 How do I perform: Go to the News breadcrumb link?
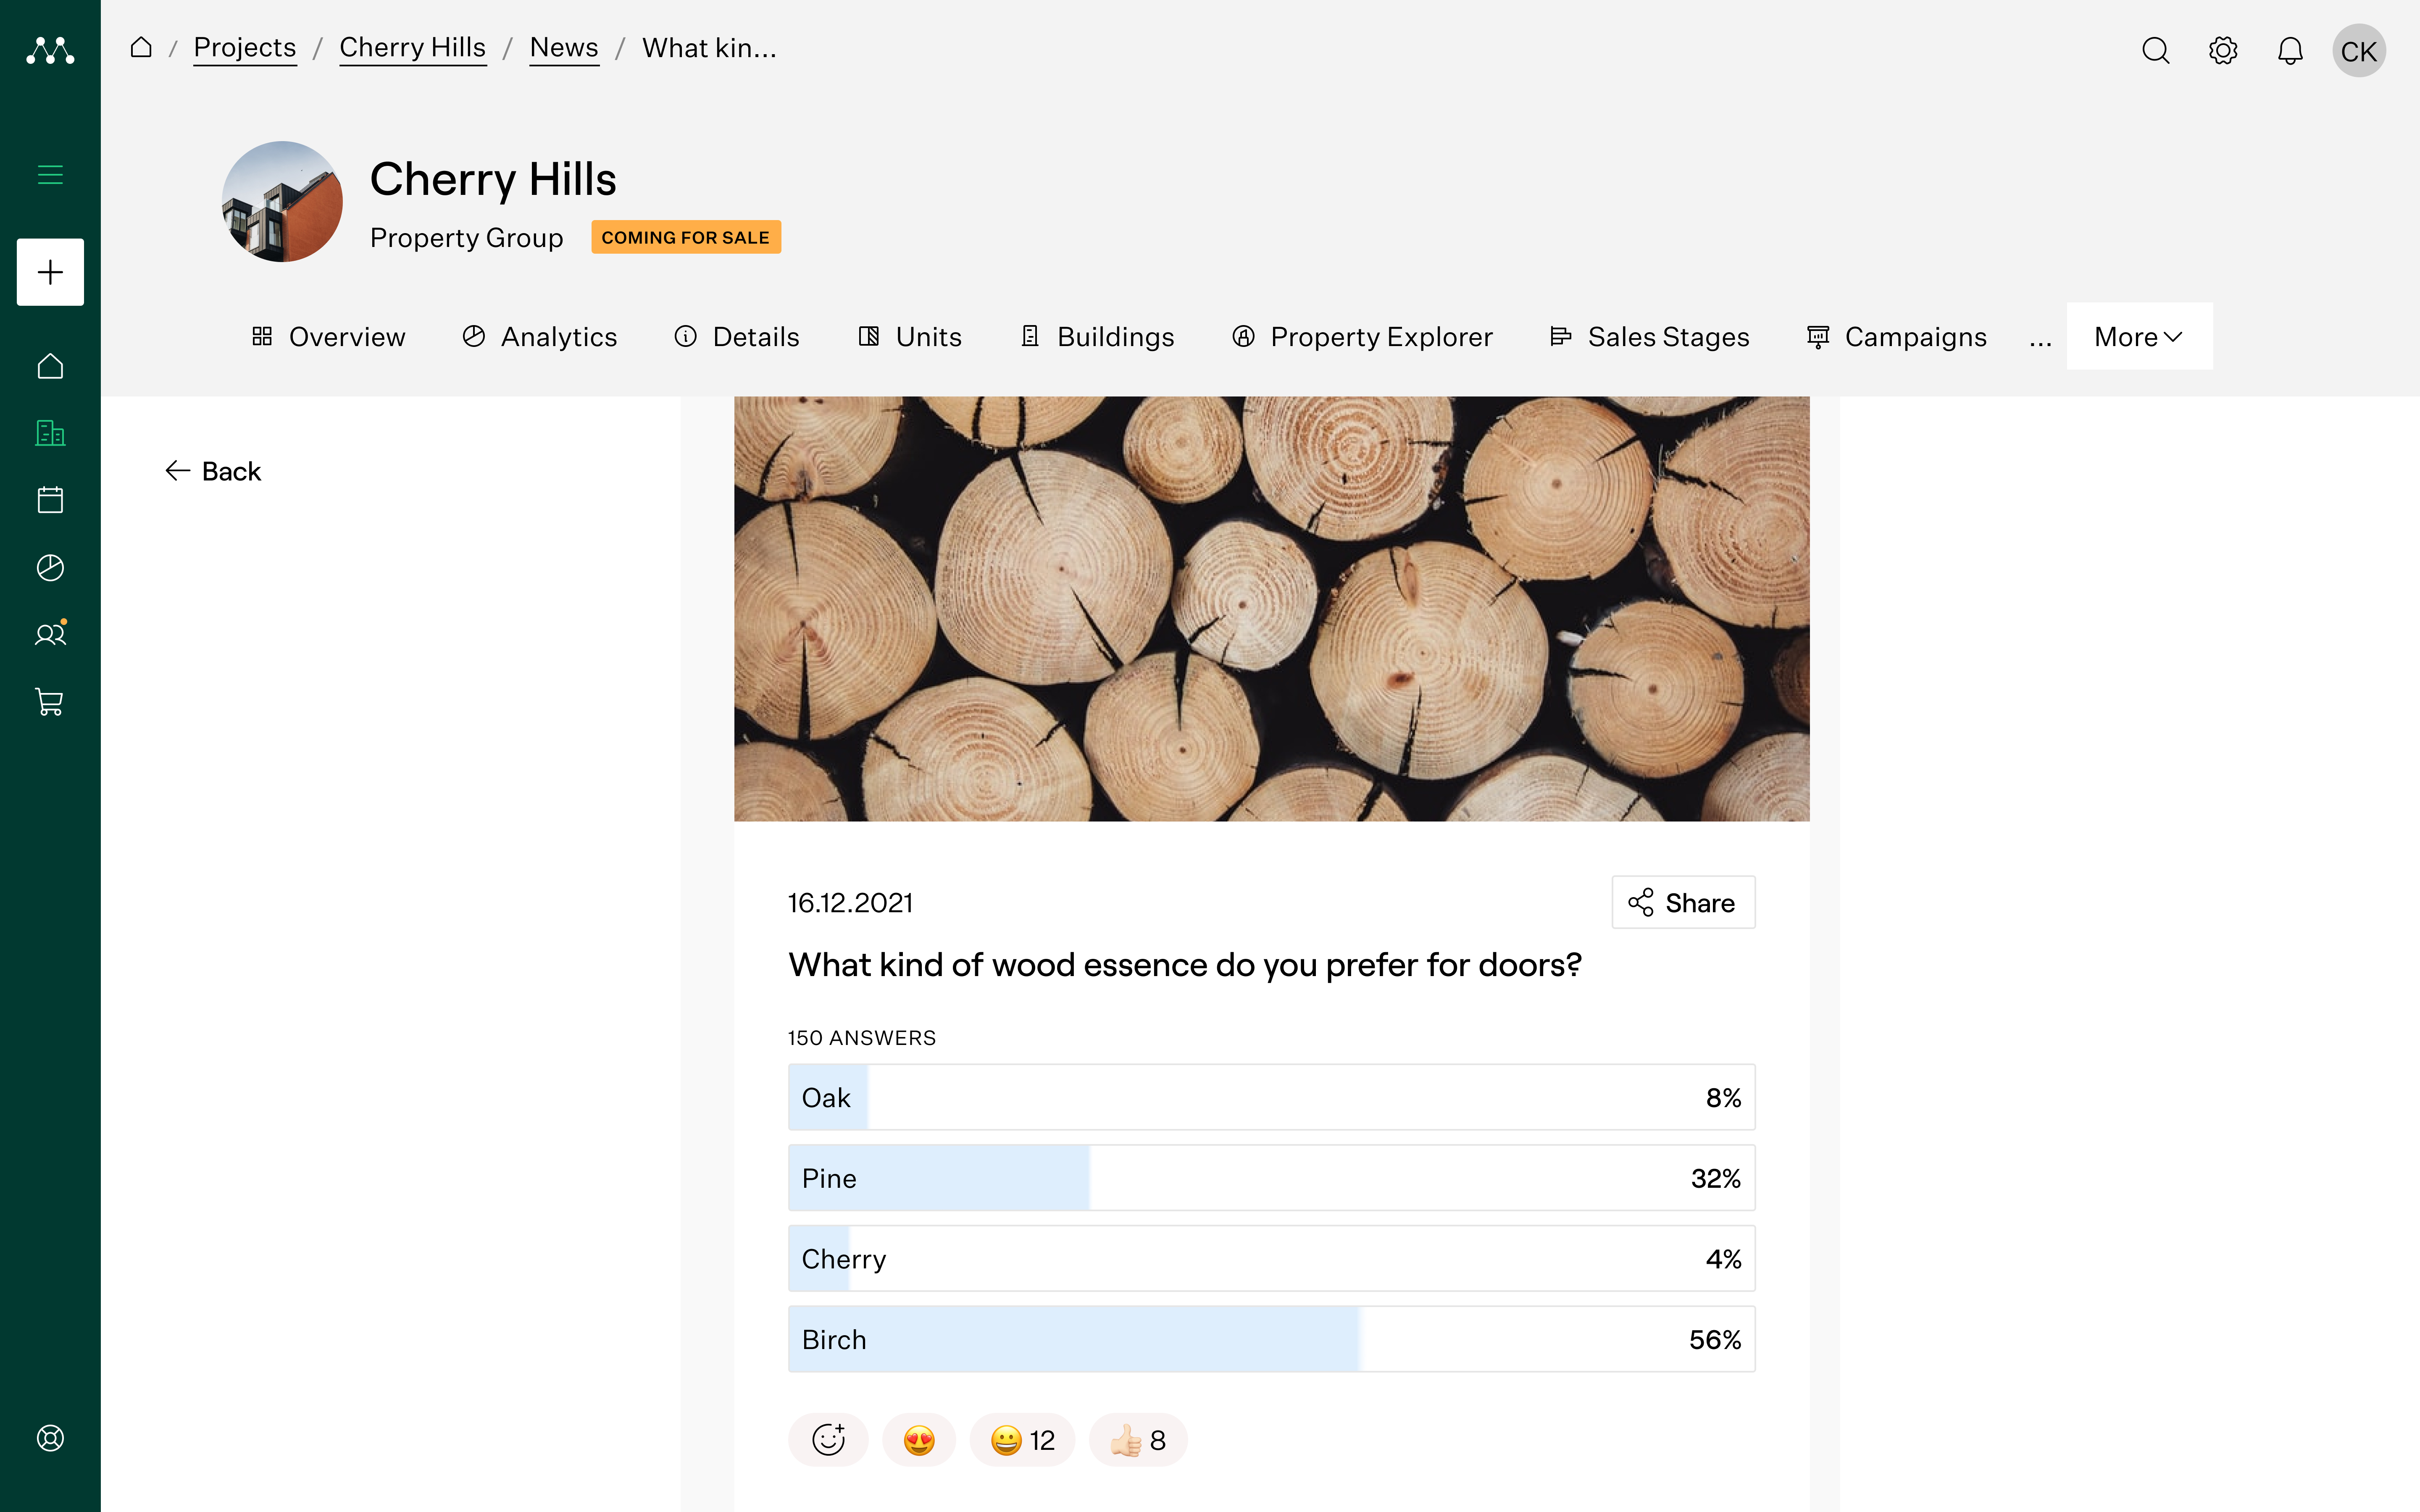pyautogui.click(x=564, y=47)
